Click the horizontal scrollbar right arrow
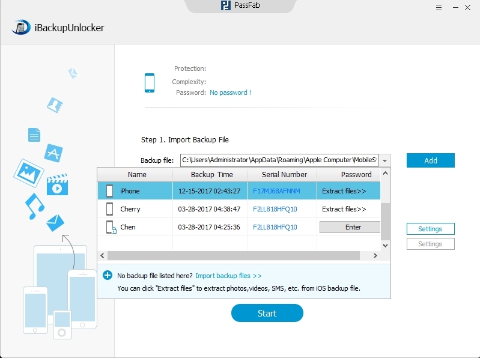The image size is (480, 358). point(375,255)
